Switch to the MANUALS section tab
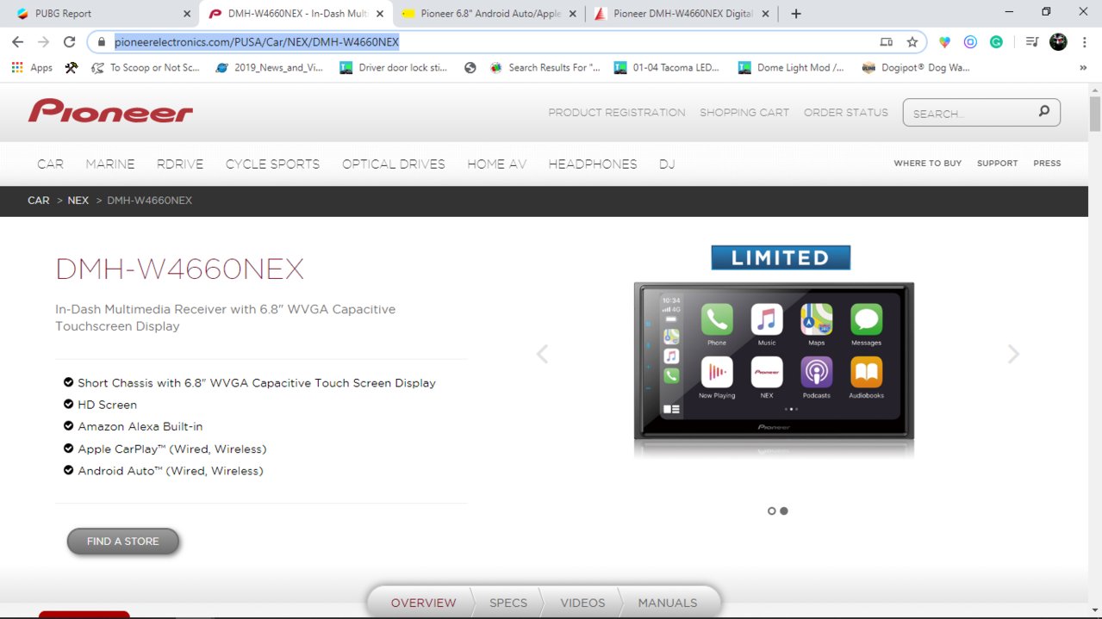The image size is (1102, 619). [668, 603]
